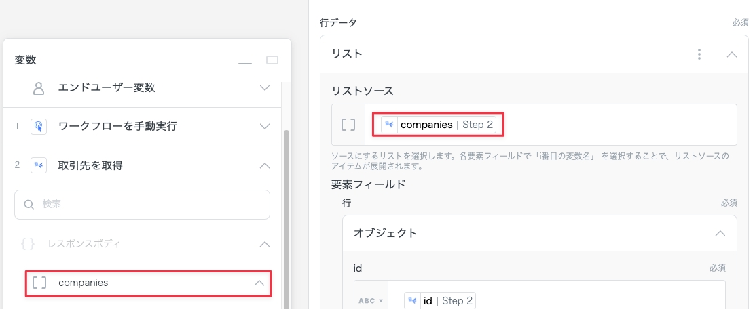The width and height of the screenshot is (755, 309).
Task: Expand the ワークフローを手動実行 step
Action: click(265, 126)
